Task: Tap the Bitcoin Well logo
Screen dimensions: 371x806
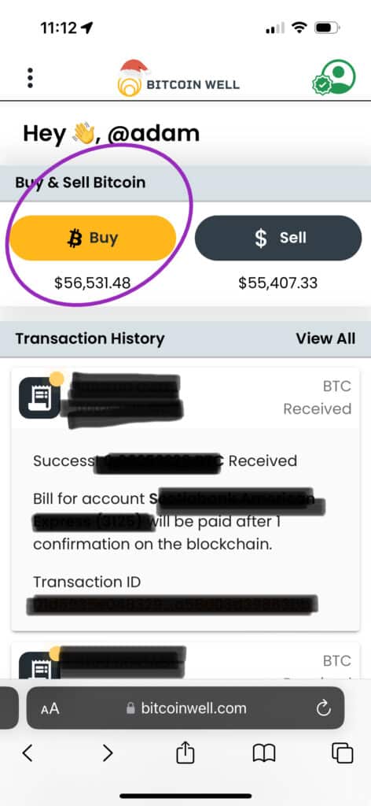Action: (x=178, y=78)
